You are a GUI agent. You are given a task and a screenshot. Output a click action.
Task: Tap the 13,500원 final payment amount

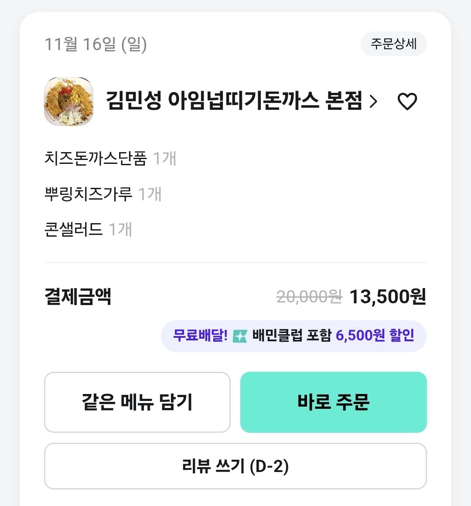click(x=388, y=297)
